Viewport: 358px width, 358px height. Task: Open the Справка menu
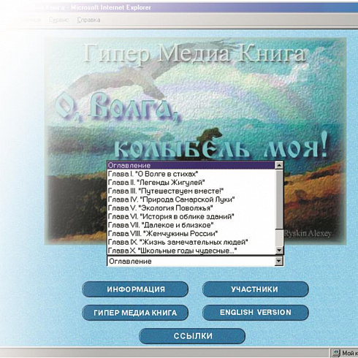(88, 20)
